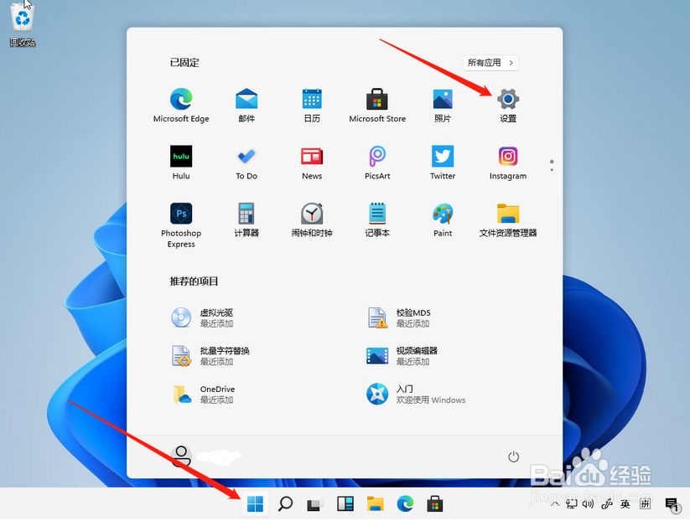The width and height of the screenshot is (690, 521).
Task: Open the 日历 calendar app
Action: click(x=312, y=106)
